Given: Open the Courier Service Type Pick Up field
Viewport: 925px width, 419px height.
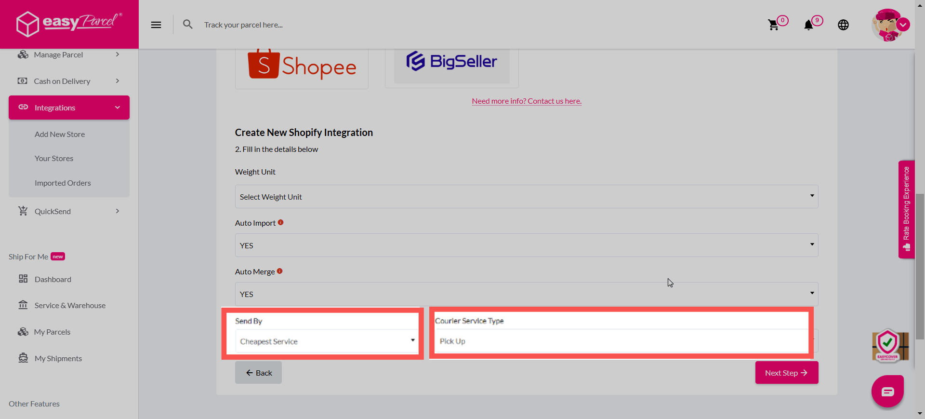Looking at the screenshot, I should (x=621, y=341).
